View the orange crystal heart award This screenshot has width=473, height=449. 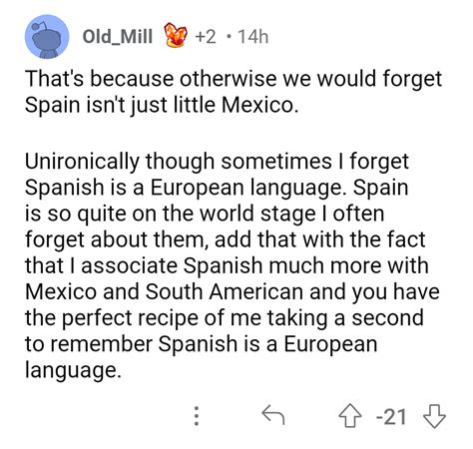point(176,35)
